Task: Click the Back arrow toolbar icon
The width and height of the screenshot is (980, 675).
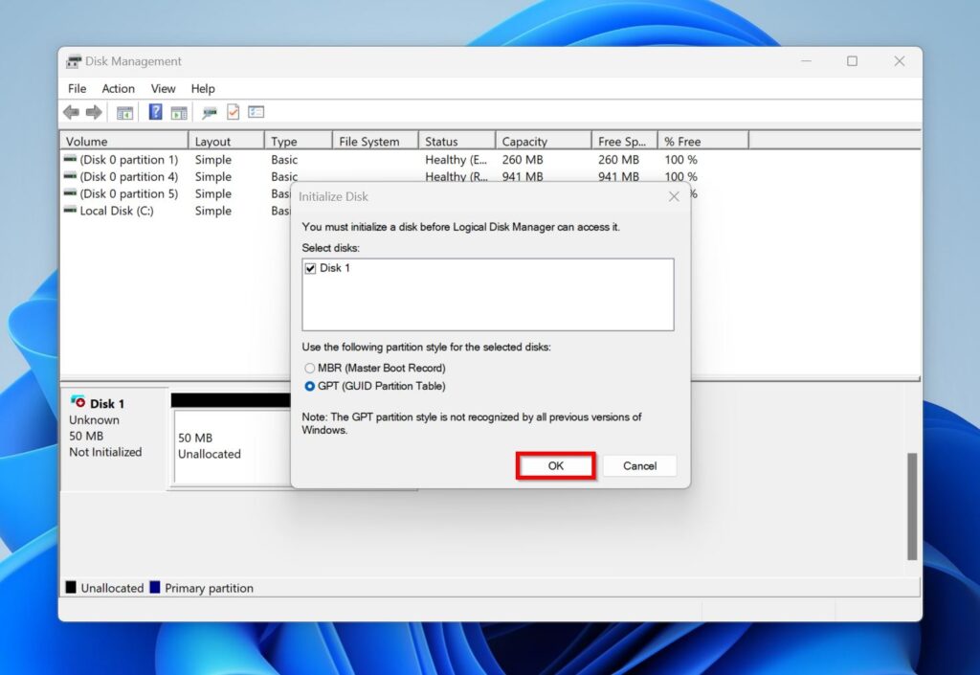Action: [x=71, y=113]
